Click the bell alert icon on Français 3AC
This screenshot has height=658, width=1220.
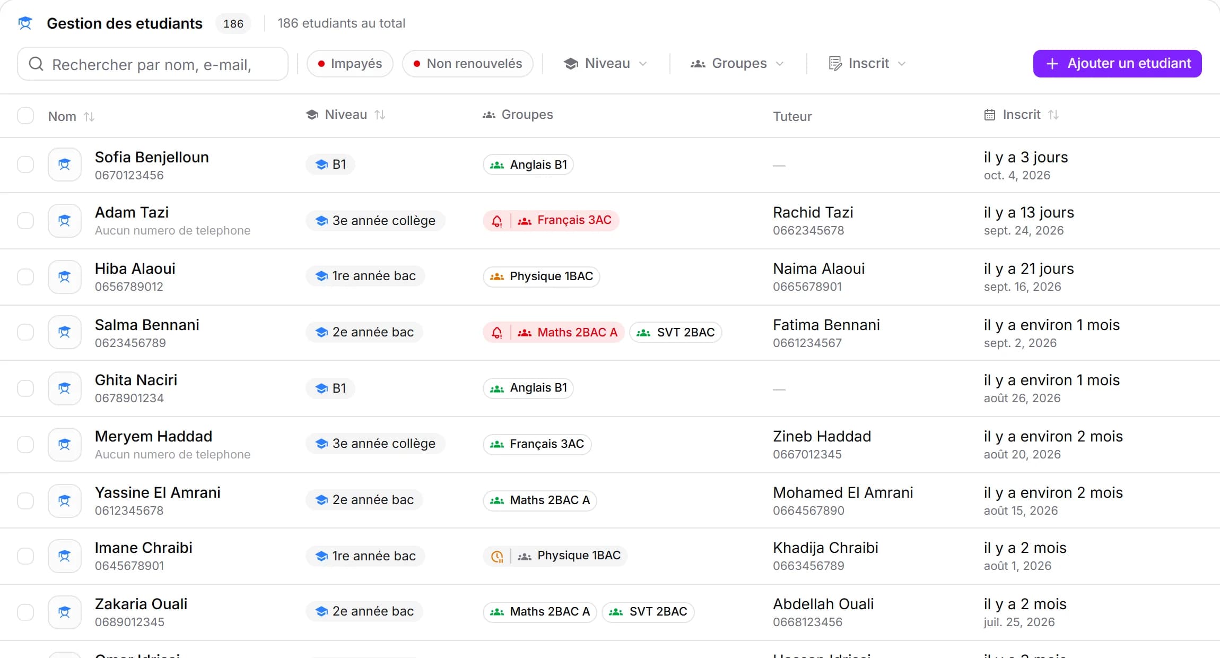point(496,221)
